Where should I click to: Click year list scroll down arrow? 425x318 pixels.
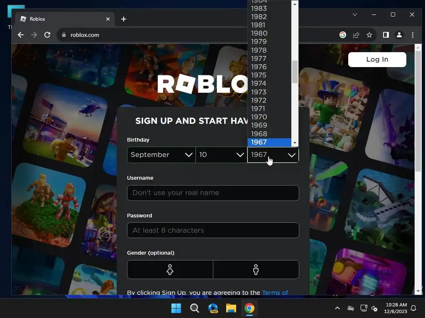coord(295,143)
